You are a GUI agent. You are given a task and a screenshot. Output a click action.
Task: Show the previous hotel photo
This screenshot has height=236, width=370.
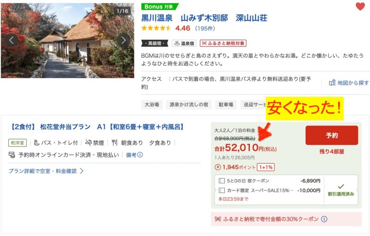tap(11, 40)
